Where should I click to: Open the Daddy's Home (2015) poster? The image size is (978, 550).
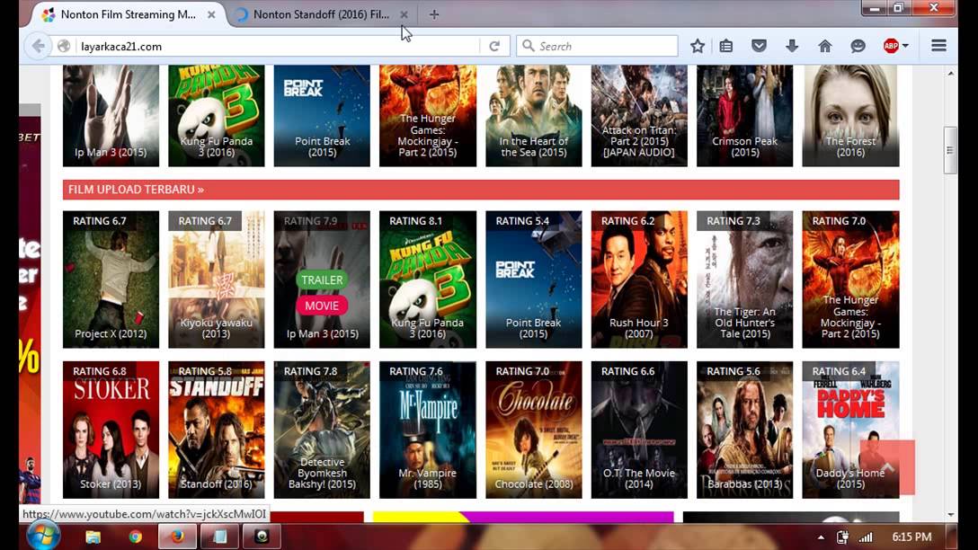pyautogui.click(x=850, y=430)
